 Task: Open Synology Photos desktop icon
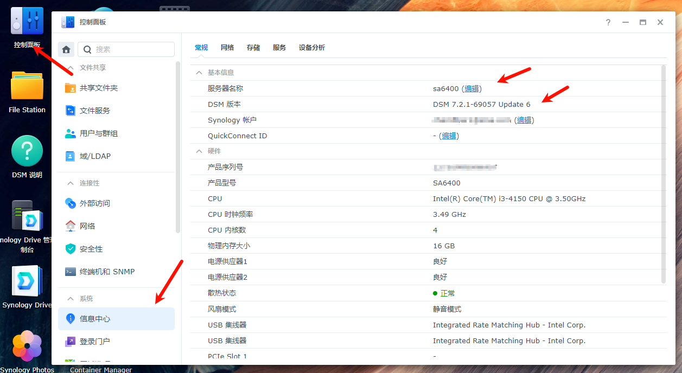pos(27,346)
